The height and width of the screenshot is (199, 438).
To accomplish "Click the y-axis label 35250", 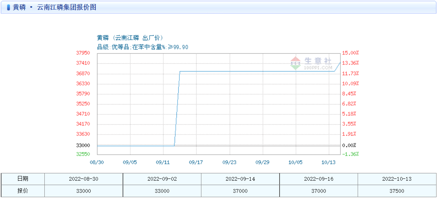I will click(83, 104).
